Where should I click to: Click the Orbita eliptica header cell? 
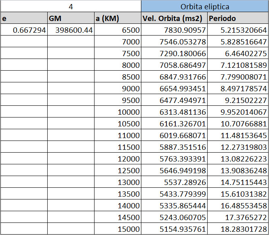point(205,6)
